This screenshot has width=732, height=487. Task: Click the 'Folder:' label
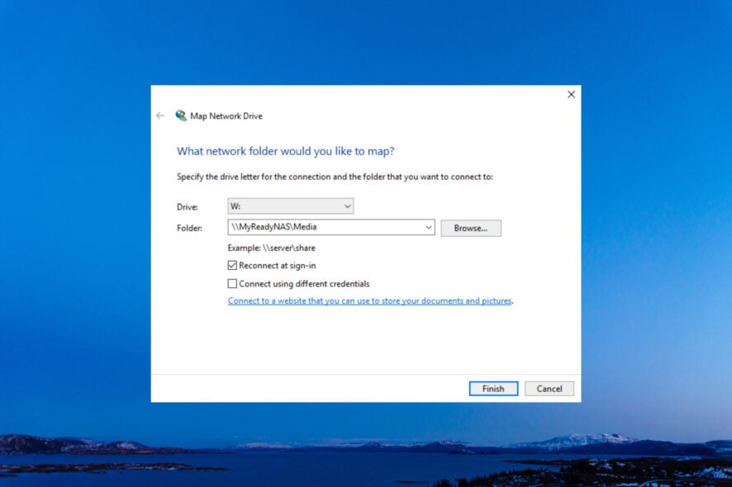[189, 228]
